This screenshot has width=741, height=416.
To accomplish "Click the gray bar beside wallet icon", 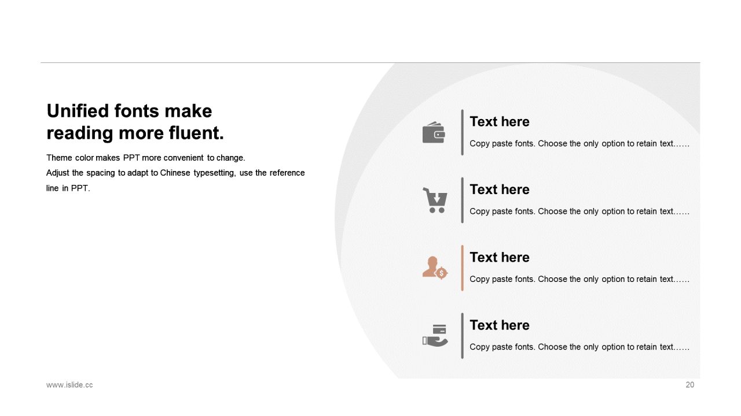I will [x=462, y=132].
